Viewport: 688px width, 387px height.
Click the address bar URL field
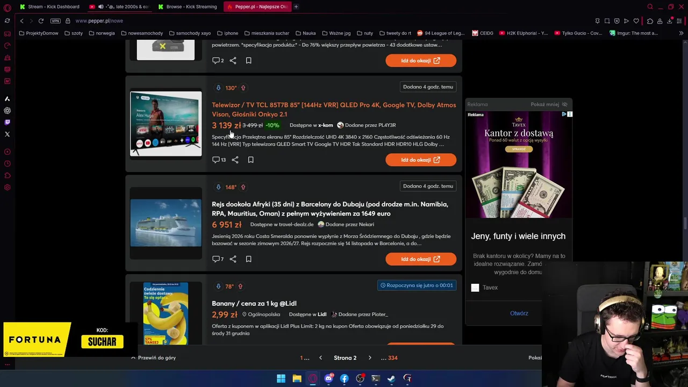322,20
